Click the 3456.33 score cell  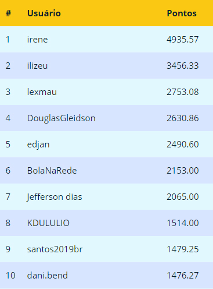pos(183,66)
